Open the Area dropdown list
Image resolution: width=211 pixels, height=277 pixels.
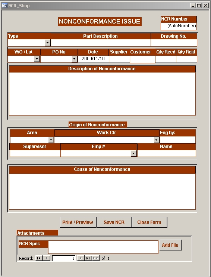(x=51, y=140)
